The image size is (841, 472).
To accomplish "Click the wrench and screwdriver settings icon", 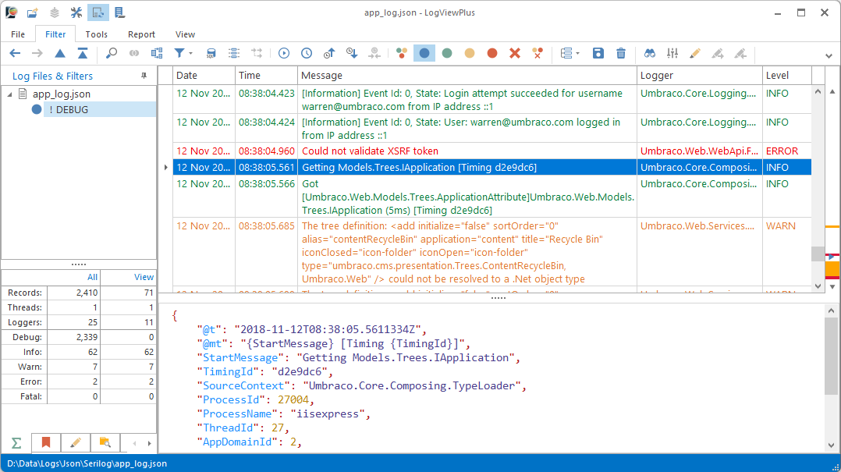I will [76, 12].
